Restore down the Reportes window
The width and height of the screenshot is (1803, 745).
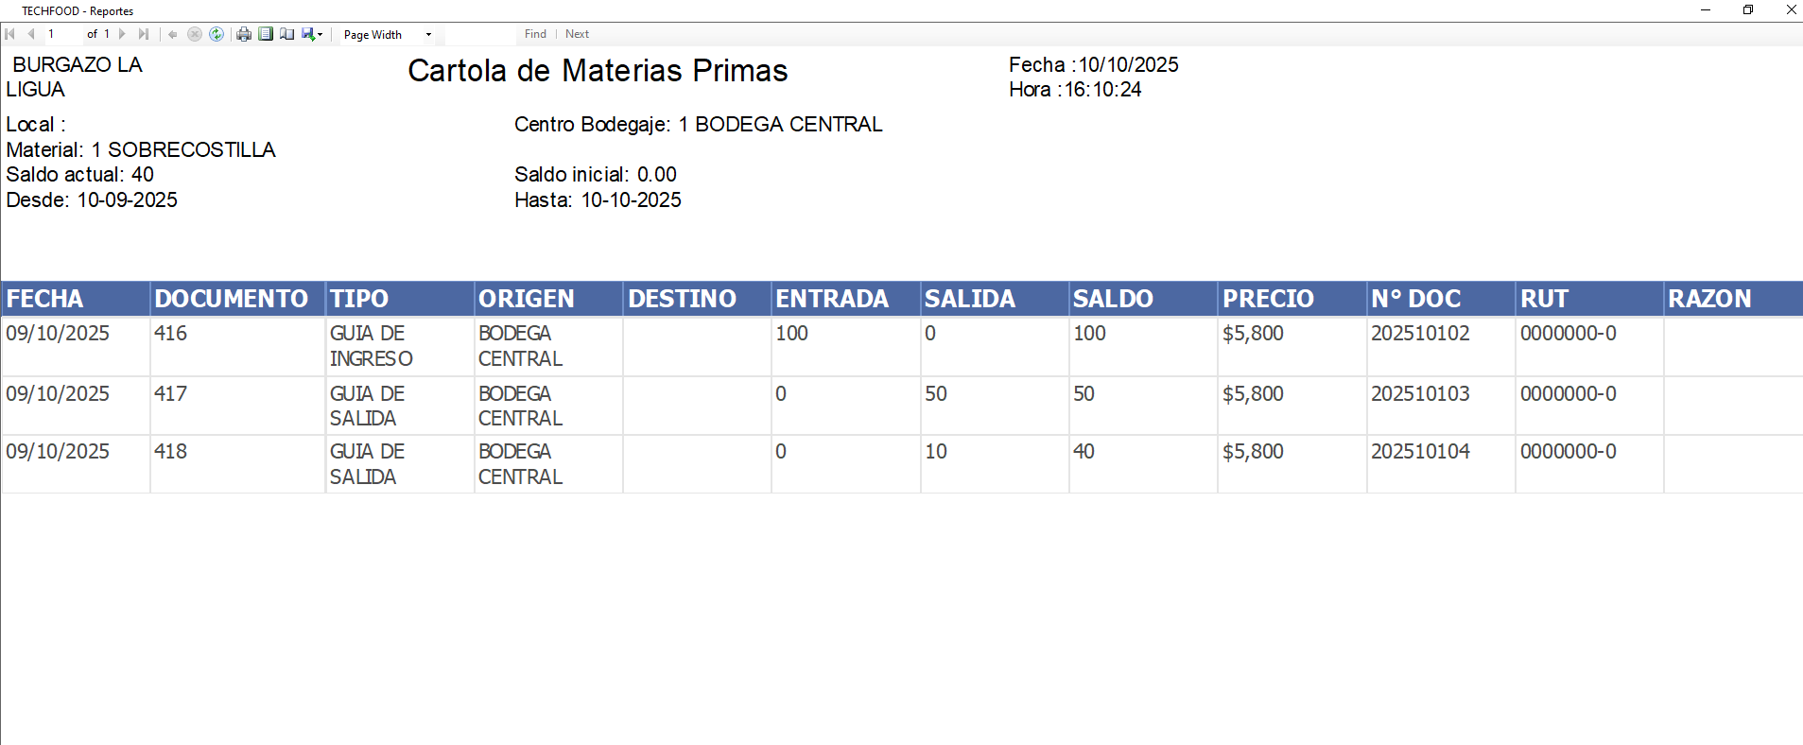click(1748, 10)
